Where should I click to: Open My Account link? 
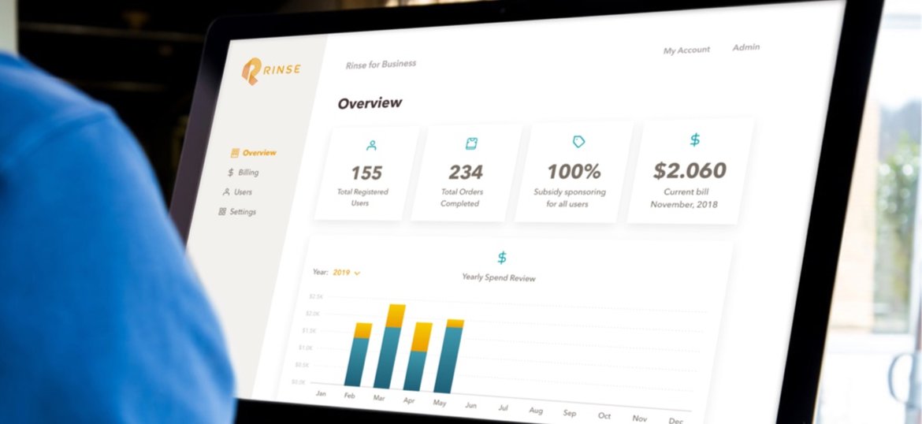pos(686,50)
